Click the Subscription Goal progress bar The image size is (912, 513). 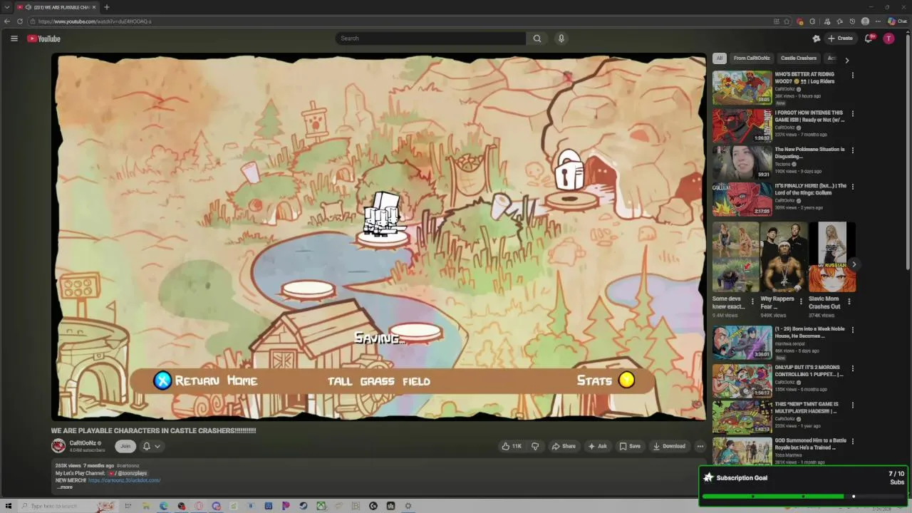[803, 496]
